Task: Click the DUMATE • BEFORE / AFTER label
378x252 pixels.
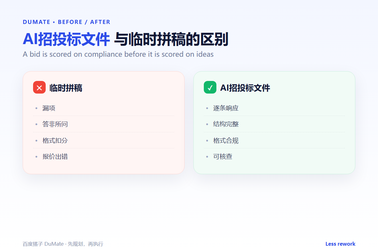Action: coord(66,22)
